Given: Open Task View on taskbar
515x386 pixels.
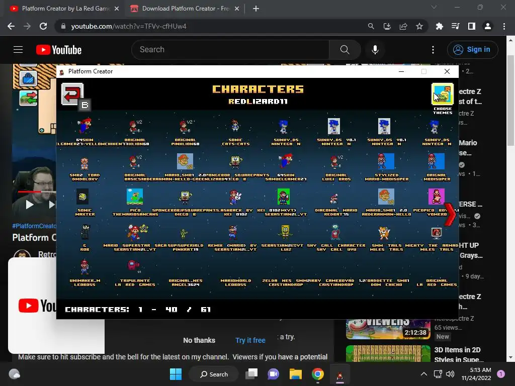Looking at the screenshot, I should [251, 374].
